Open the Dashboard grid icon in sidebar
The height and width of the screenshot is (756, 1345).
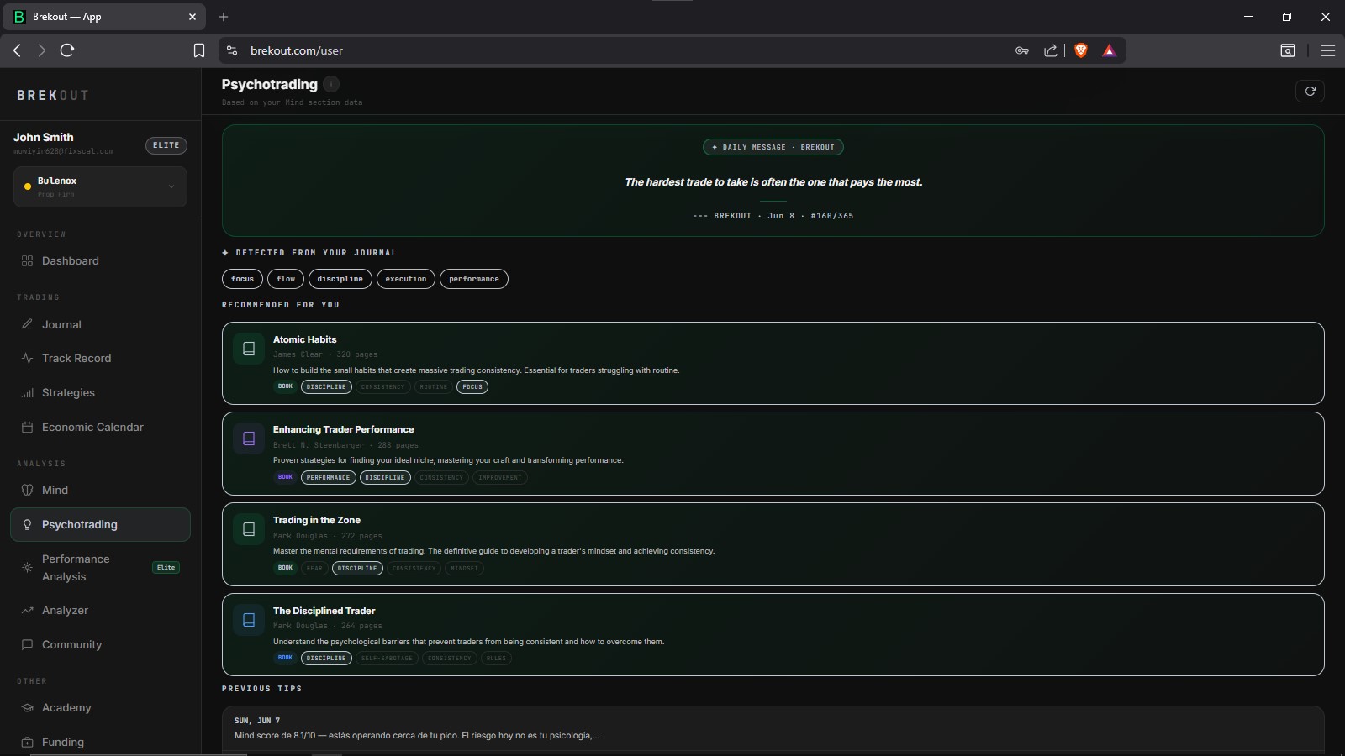point(27,261)
